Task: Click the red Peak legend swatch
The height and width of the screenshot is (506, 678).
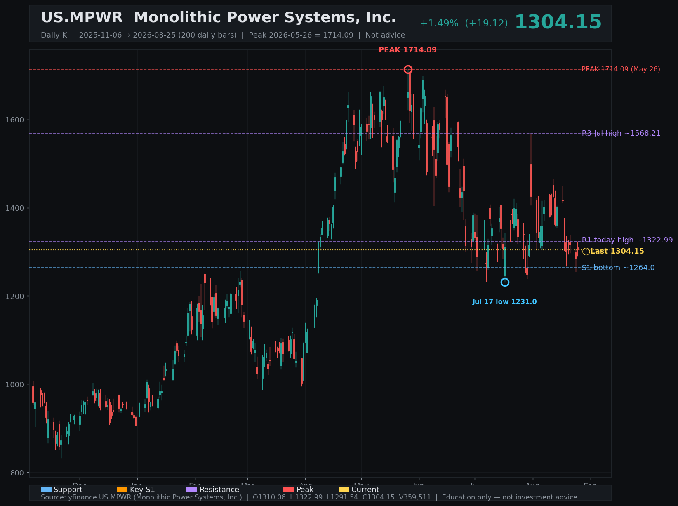Action: pos(289,490)
